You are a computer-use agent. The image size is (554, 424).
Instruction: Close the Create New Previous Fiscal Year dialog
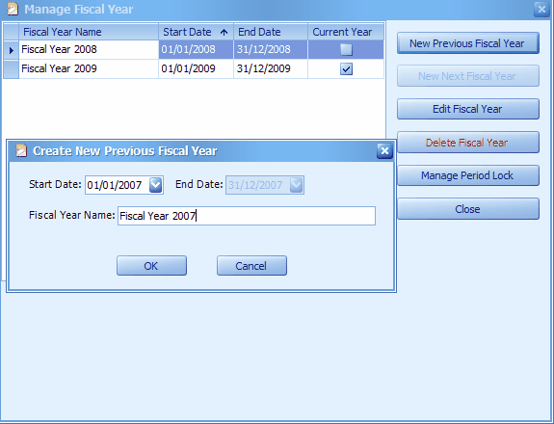(x=384, y=151)
